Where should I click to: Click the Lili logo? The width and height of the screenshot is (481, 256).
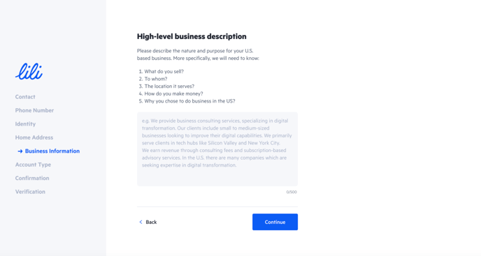(29, 71)
